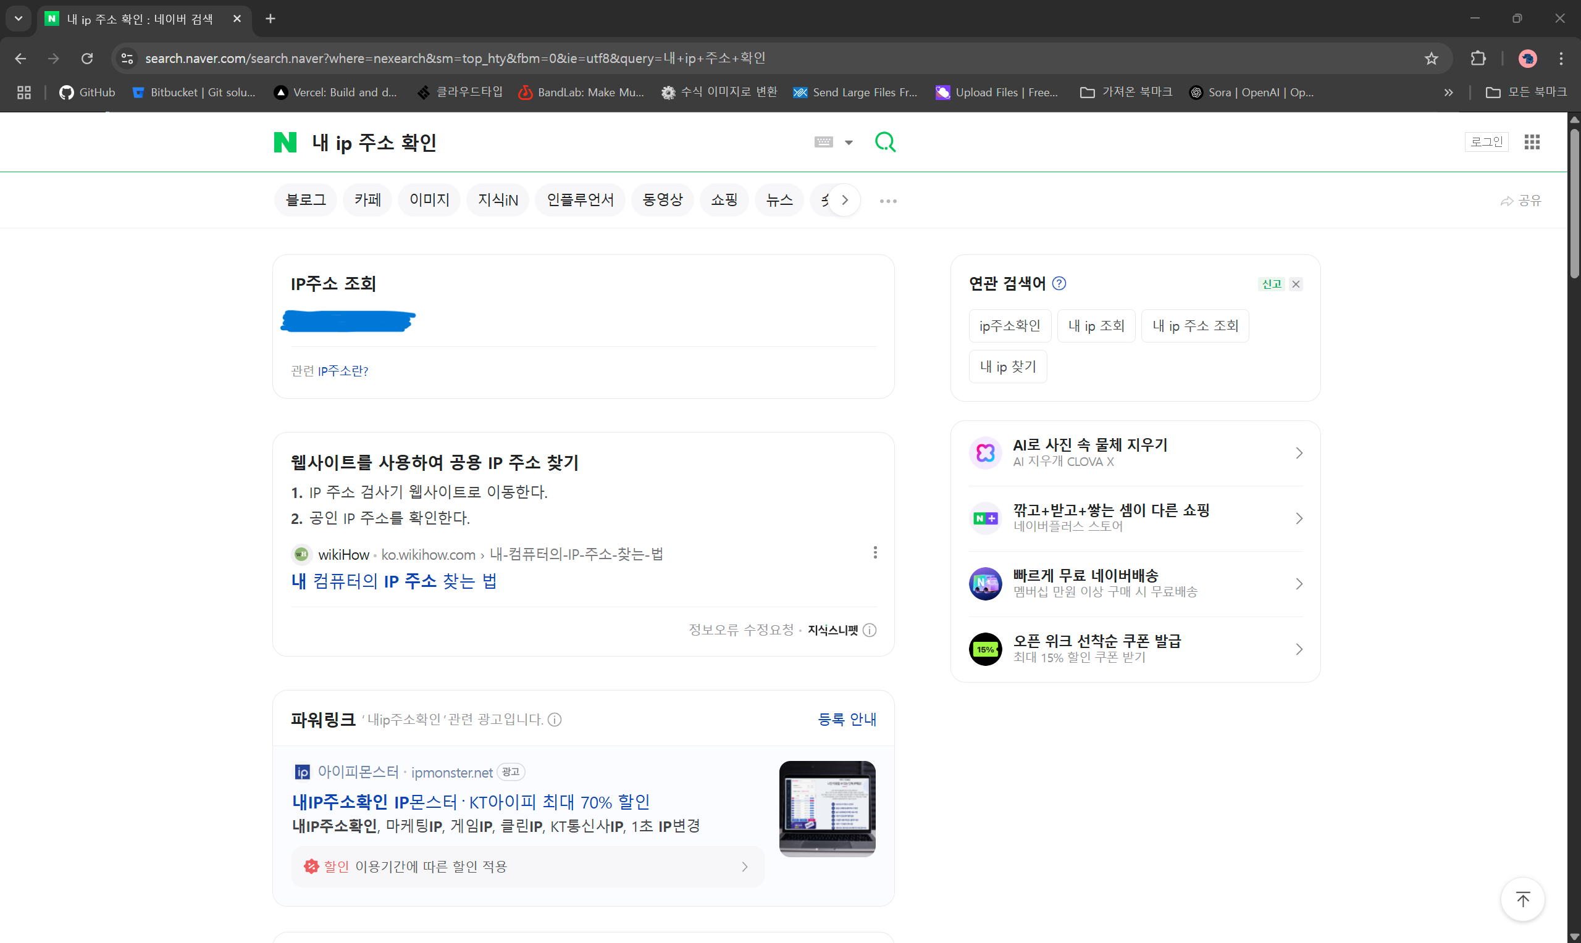Screen dimensions: 1581x943
Task: Open the apps grid in bookmarks bar
Action: 24,93
